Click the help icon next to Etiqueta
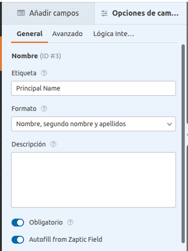 [x=44, y=73]
